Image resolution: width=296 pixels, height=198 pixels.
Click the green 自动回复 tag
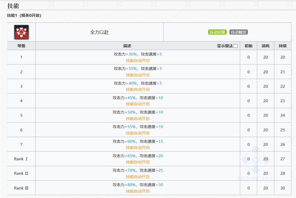(x=217, y=32)
